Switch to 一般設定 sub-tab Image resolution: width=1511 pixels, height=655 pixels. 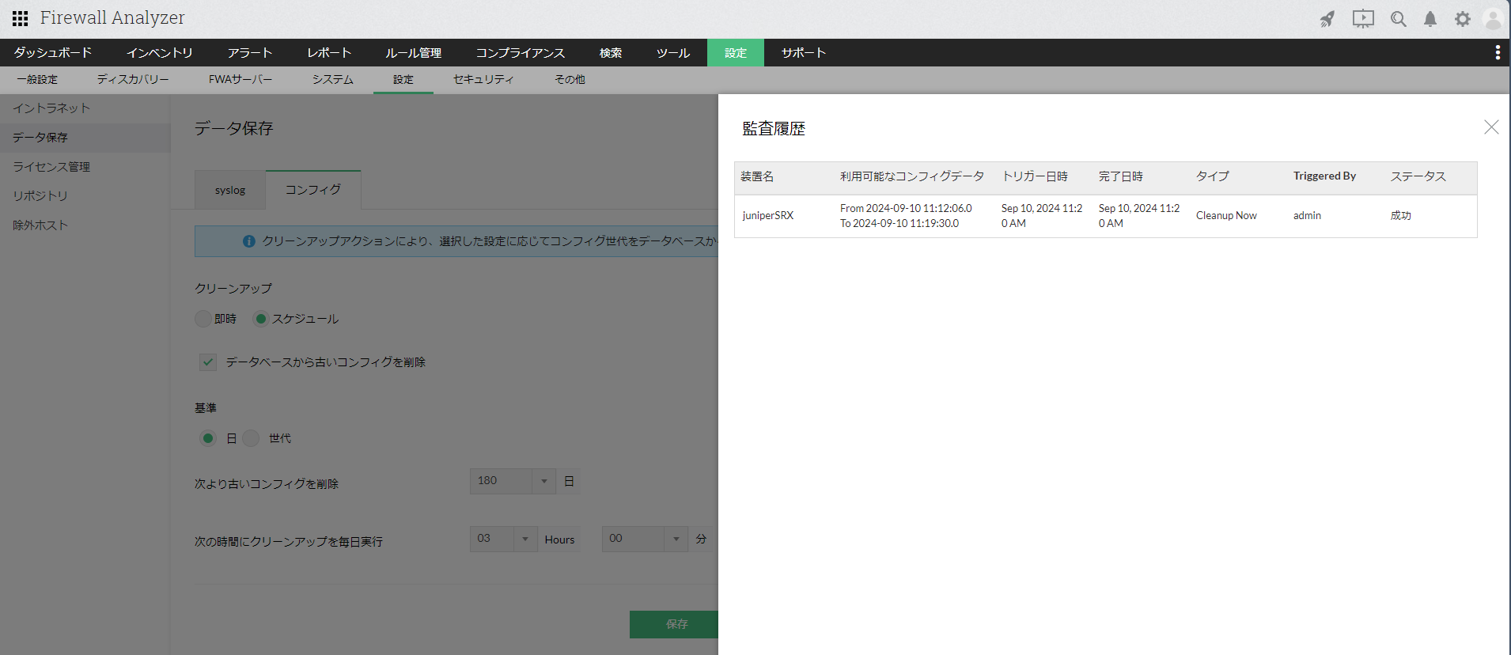(x=37, y=80)
